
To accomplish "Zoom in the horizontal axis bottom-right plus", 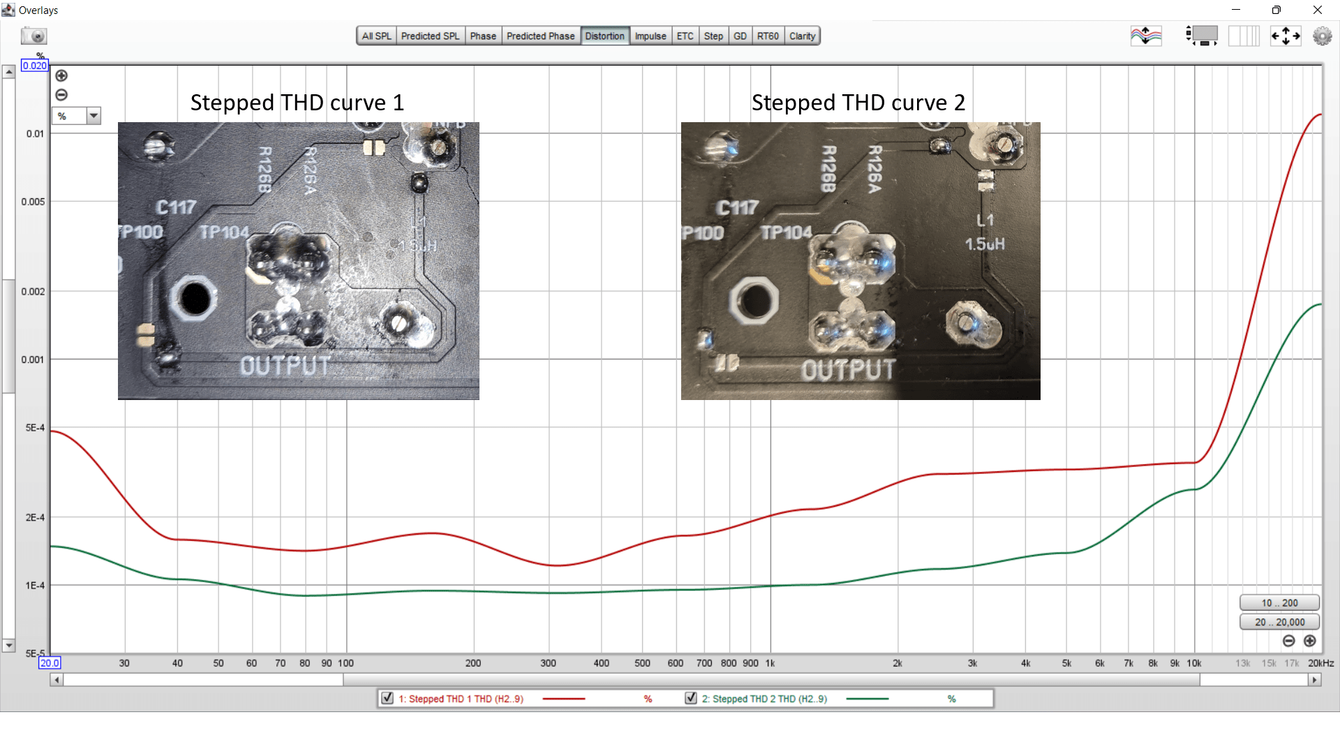I will [x=1310, y=641].
